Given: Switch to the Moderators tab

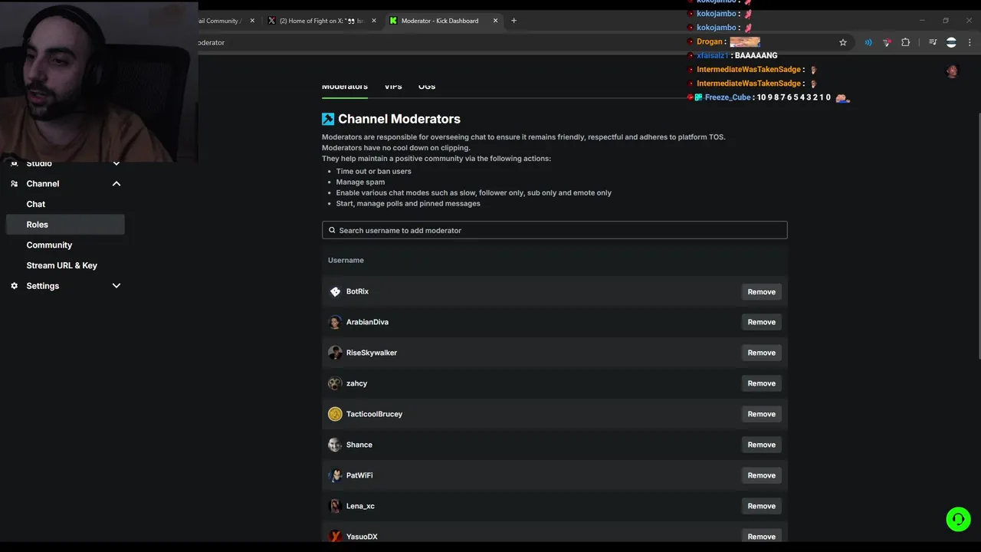Looking at the screenshot, I should [345, 87].
